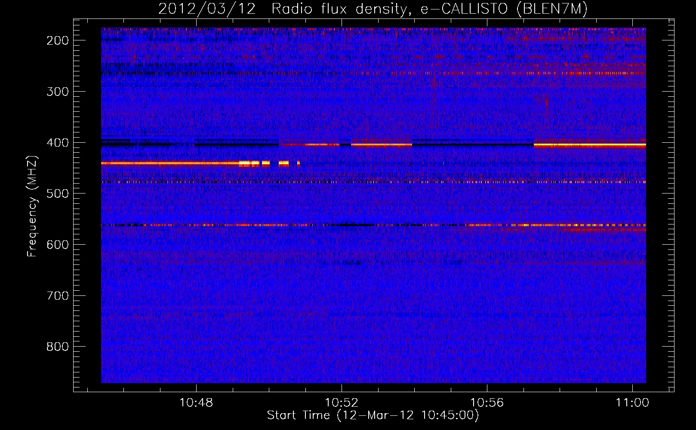This screenshot has height=430, width=696.
Task: Click the 11:00 time tick label
Action: [x=632, y=403]
